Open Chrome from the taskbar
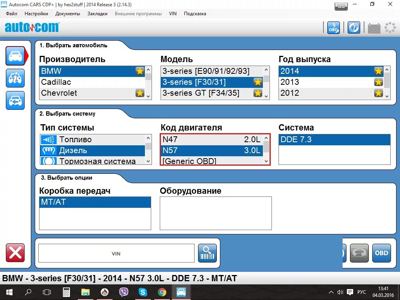This screenshot has height=300, width=400. (x=162, y=292)
